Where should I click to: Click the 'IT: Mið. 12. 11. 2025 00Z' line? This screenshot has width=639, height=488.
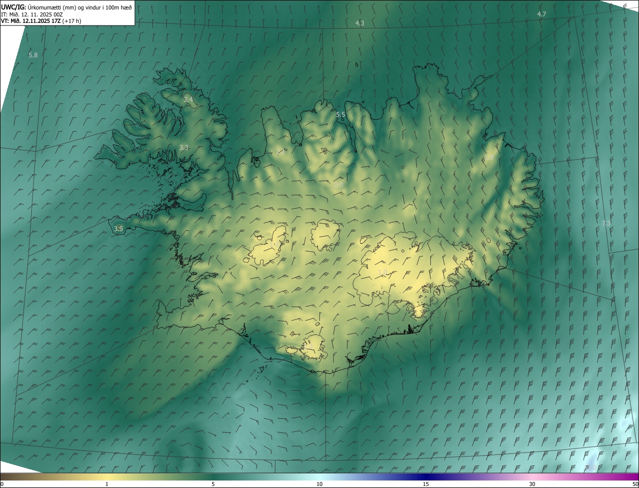click(x=31, y=14)
